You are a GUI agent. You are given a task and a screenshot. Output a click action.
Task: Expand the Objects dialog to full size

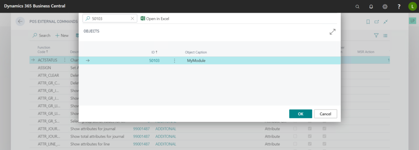tap(332, 32)
